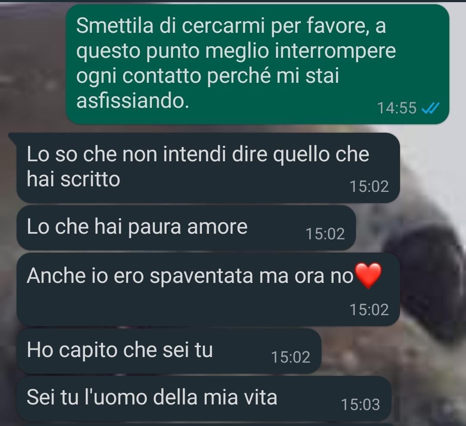This screenshot has height=426, width=466.
Task: Click the 14:55 timestamp on sent message
Action: pos(397,108)
